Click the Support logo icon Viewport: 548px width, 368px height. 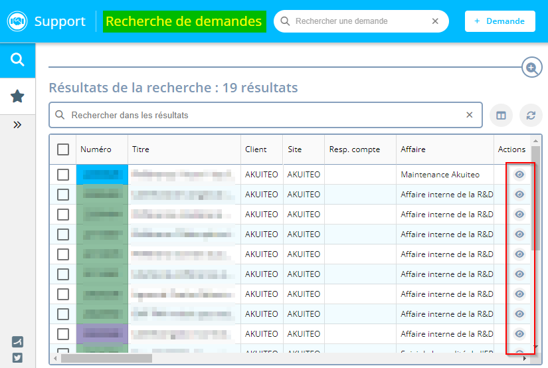(x=17, y=21)
